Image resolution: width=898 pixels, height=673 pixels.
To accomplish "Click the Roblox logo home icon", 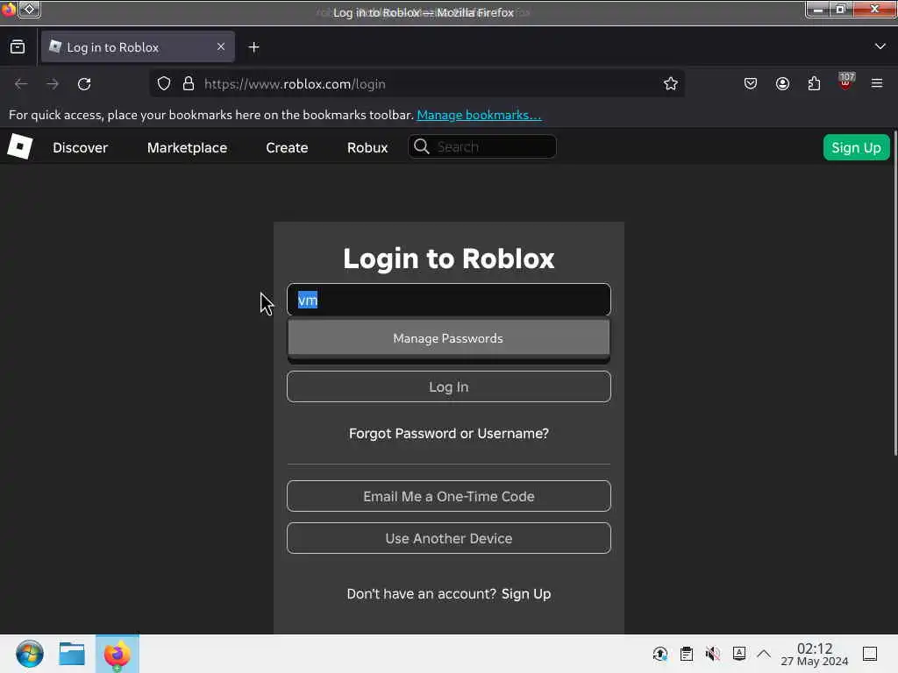I will 20,147.
